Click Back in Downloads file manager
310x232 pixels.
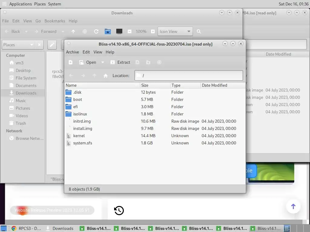point(13,31)
